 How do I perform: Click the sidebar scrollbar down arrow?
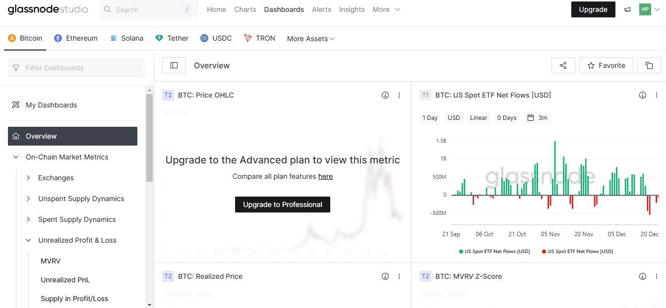click(149, 305)
